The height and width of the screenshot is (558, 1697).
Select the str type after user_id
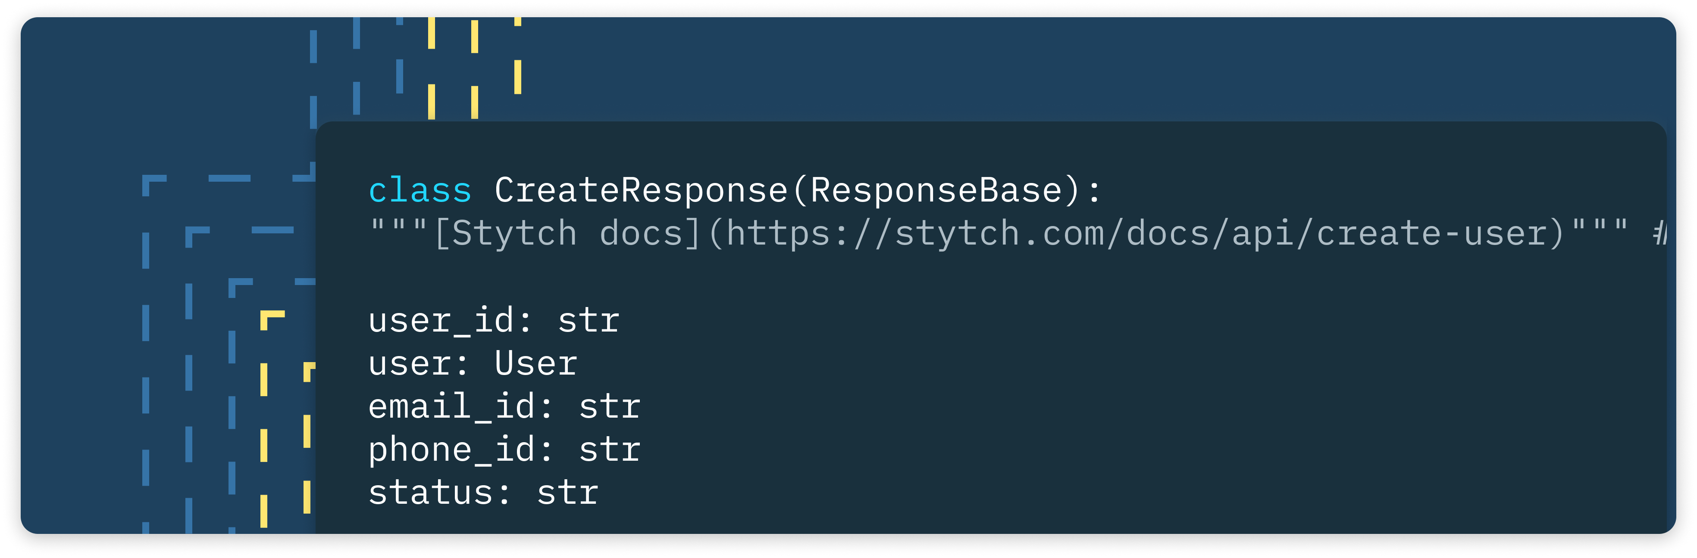pyautogui.click(x=589, y=321)
